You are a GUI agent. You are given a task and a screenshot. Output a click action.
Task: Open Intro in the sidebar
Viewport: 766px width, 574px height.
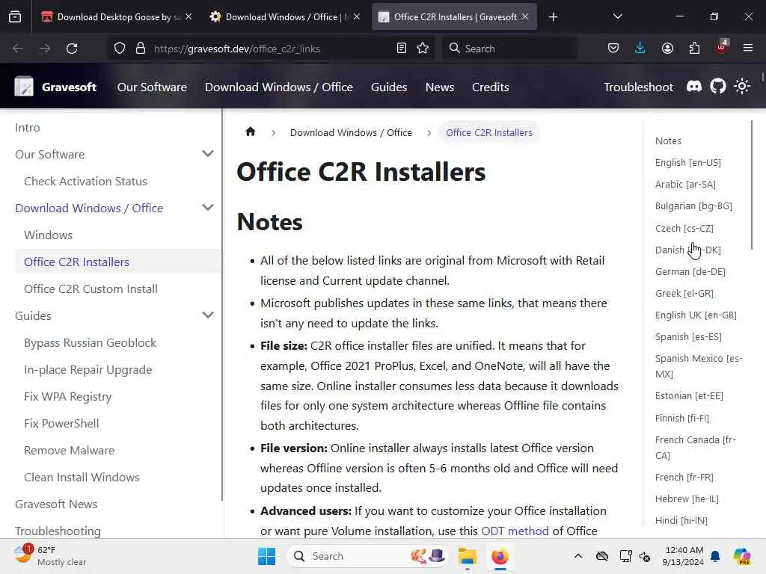click(28, 127)
